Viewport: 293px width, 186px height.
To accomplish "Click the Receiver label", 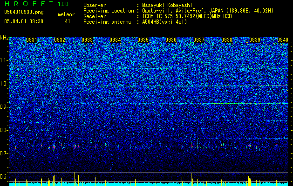I will [95, 16].
